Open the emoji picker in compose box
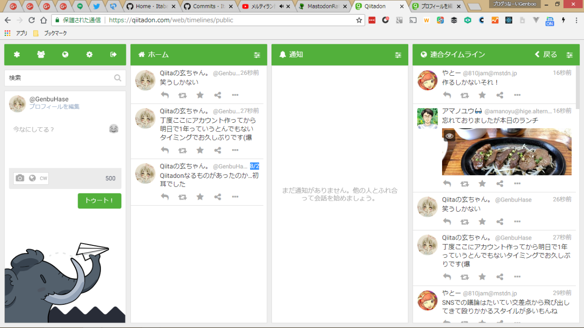The width and height of the screenshot is (584, 328). coord(114,129)
